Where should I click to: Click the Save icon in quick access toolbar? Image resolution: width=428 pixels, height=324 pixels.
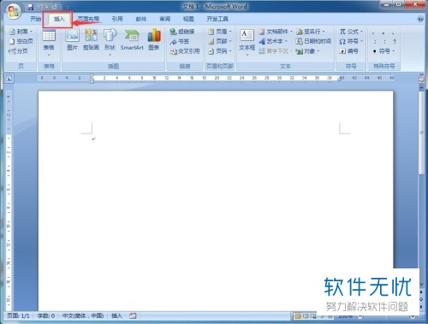31,7
